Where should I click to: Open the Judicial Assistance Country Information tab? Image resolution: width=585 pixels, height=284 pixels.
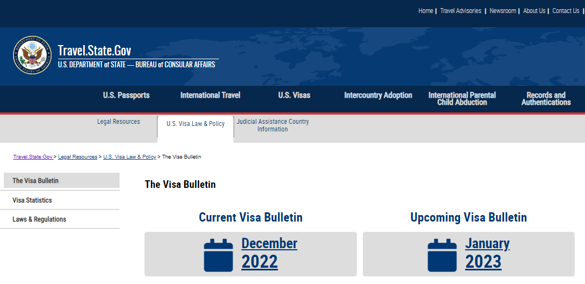click(273, 125)
